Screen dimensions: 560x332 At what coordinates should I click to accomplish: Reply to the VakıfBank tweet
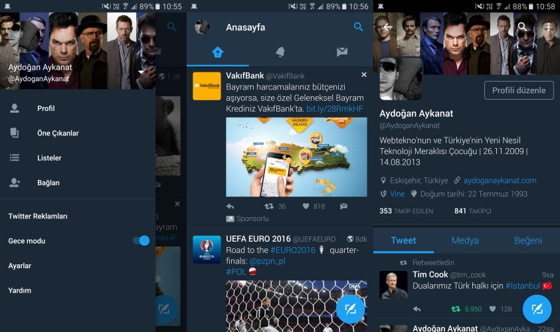click(x=231, y=207)
